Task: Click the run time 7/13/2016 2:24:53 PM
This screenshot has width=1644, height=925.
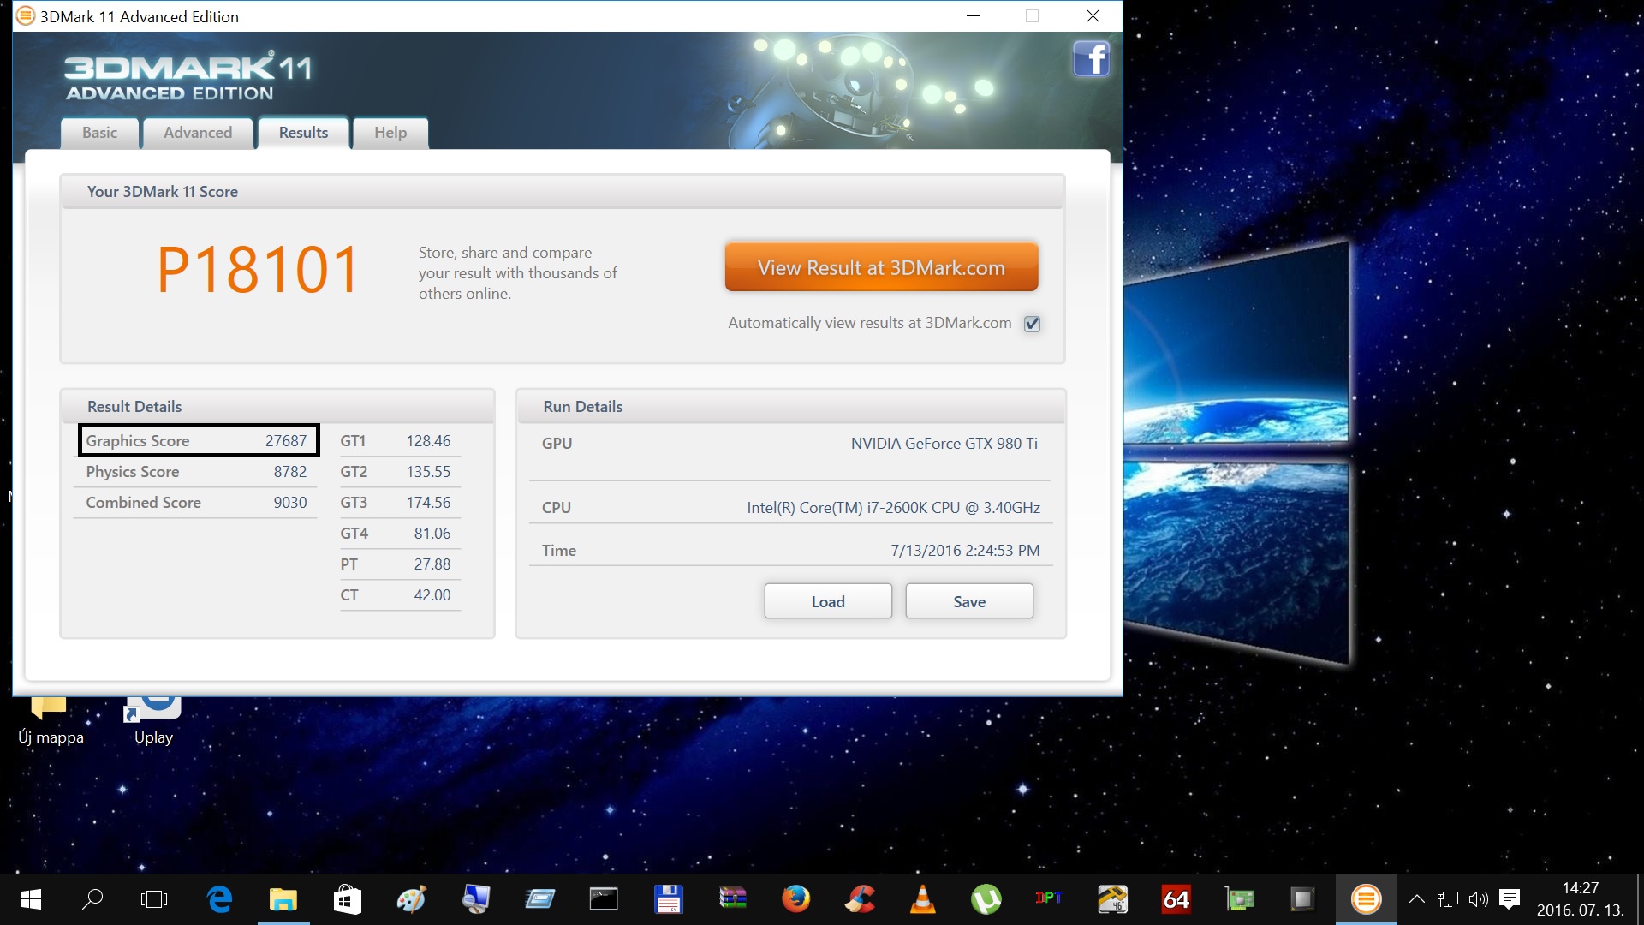Action: (x=965, y=550)
